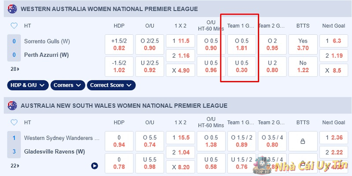Click the Western Australia league flag icon
This screenshot has height=176, width=352.
click(x=12, y=9)
